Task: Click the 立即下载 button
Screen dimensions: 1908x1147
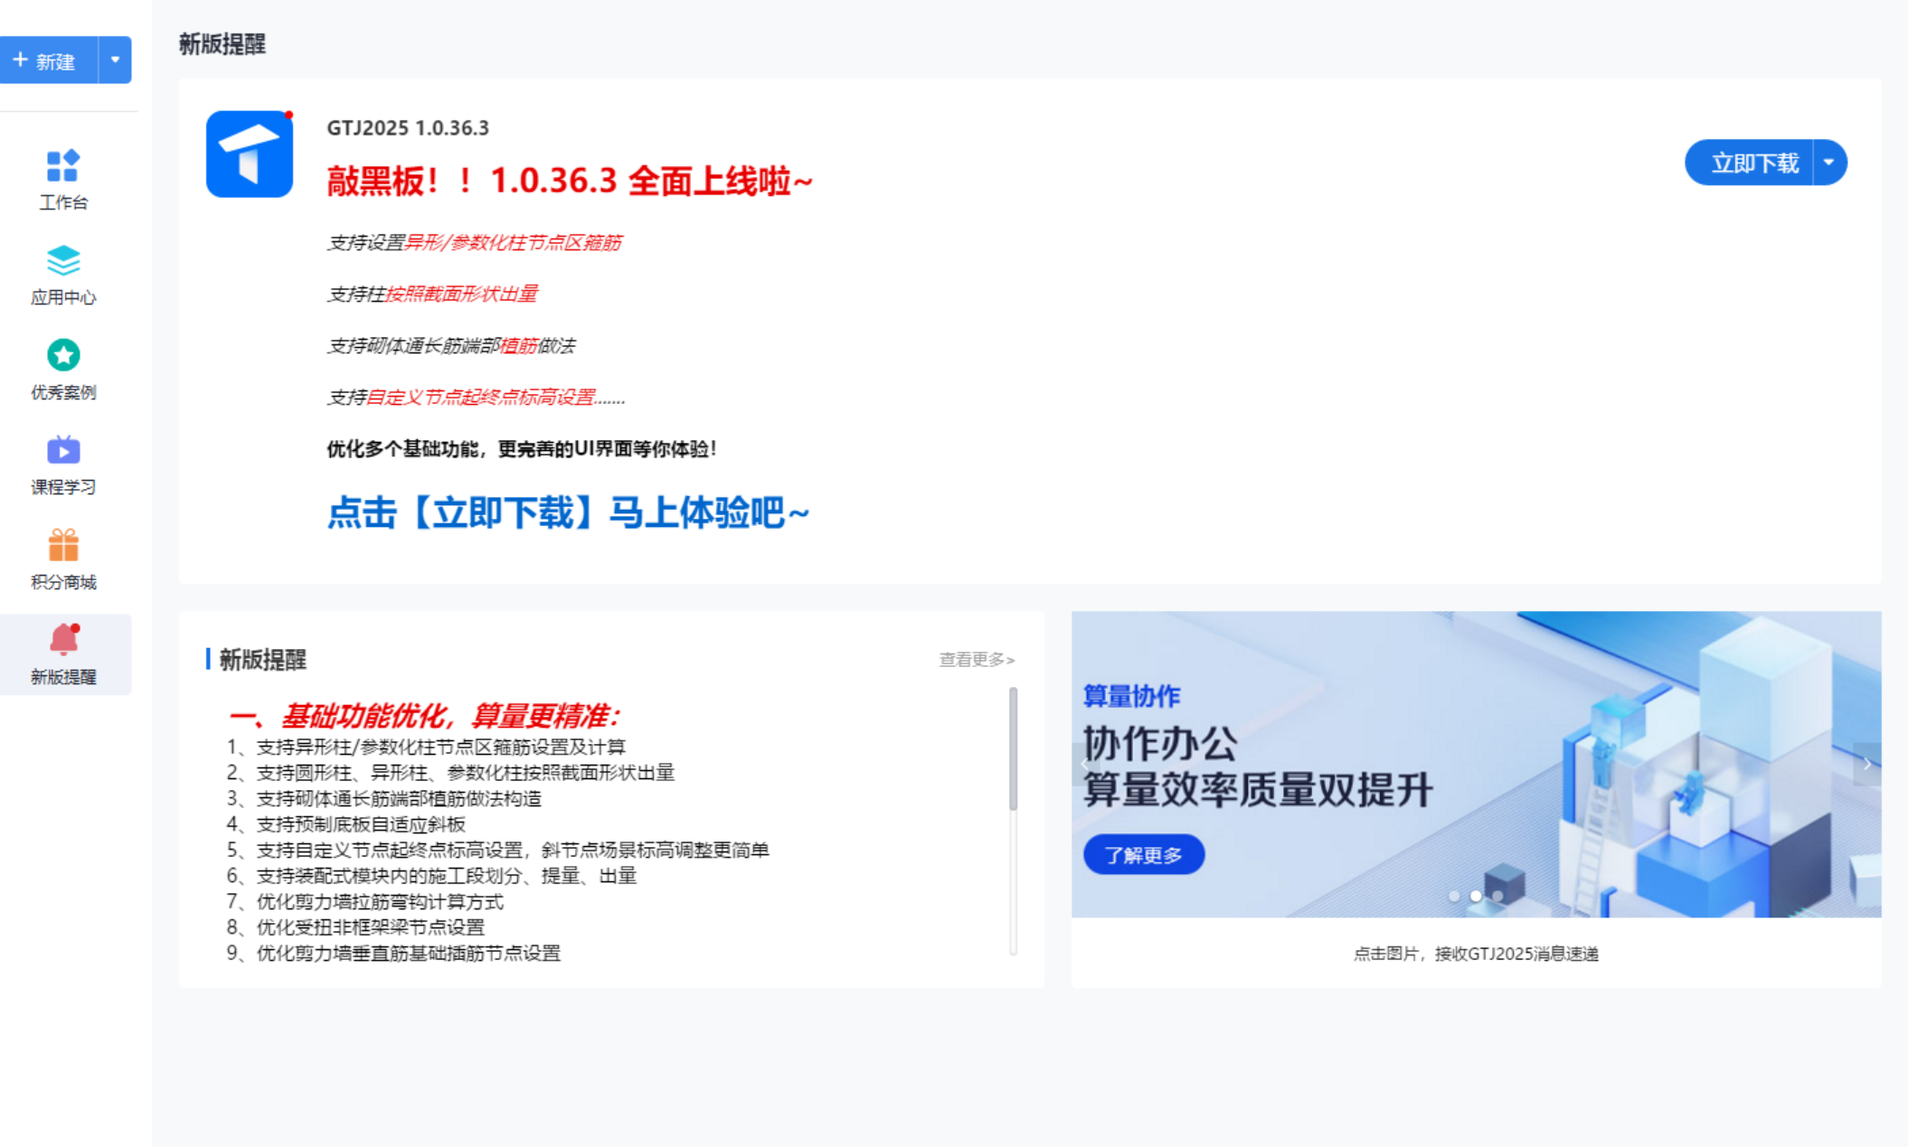Action: point(1749,163)
